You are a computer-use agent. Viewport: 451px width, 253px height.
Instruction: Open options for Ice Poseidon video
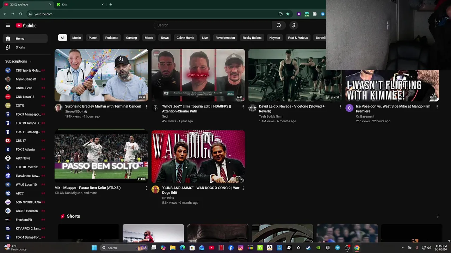pyautogui.click(x=437, y=106)
